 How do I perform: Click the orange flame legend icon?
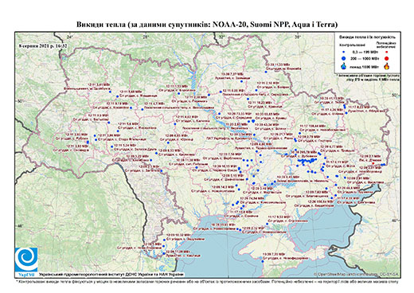coord(387,66)
